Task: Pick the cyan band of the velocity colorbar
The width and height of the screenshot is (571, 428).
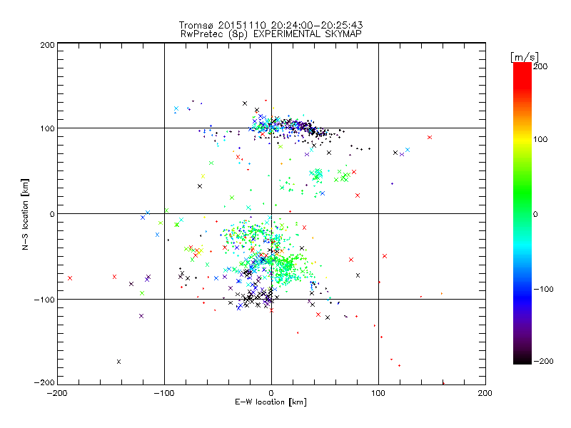Action: pos(522,244)
